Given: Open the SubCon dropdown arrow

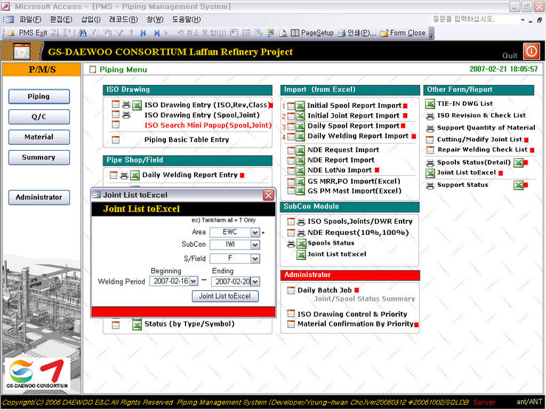Looking at the screenshot, I should click(255, 245).
